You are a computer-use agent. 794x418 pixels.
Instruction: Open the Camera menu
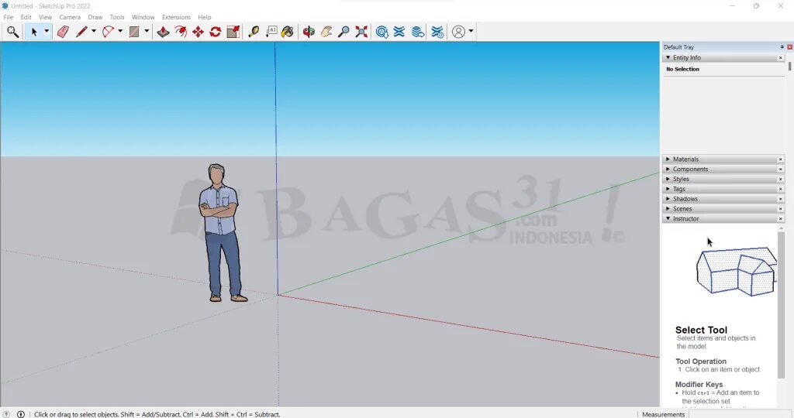coord(70,17)
